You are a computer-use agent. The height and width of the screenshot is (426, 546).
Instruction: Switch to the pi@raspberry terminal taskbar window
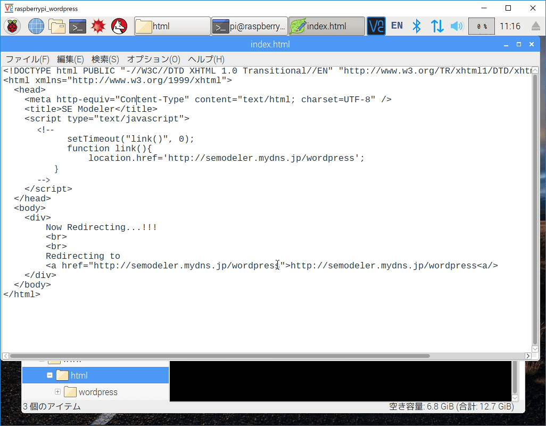point(250,26)
